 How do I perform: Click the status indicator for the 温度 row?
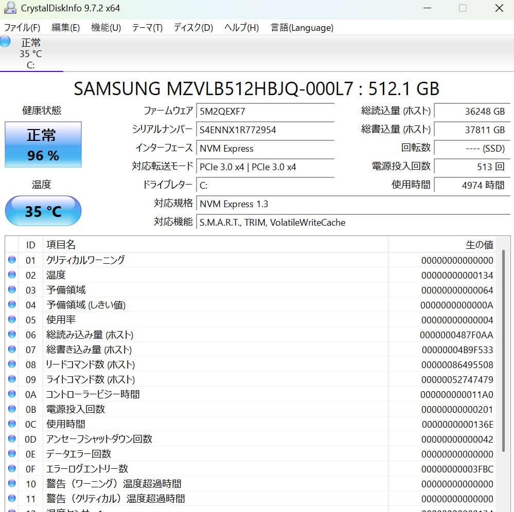click(x=12, y=275)
